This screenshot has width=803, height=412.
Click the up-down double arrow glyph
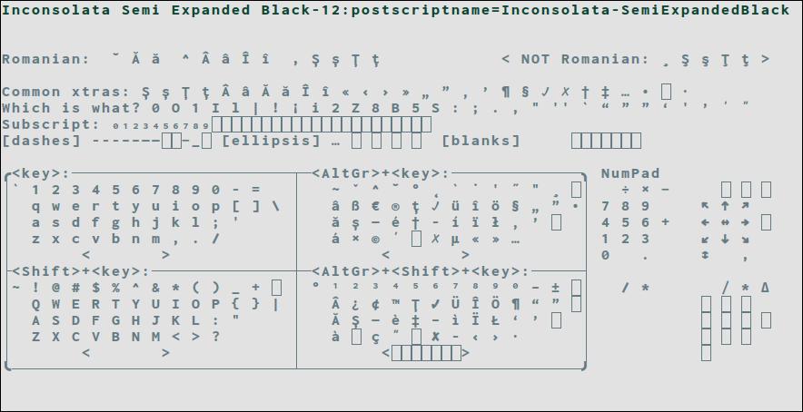point(705,256)
